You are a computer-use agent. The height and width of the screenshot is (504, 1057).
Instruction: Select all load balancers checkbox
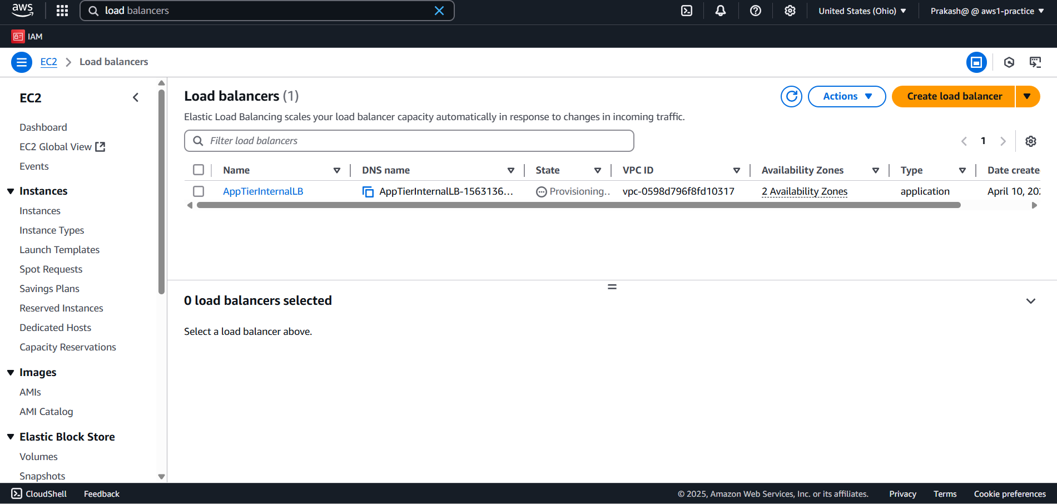click(x=199, y=170)
